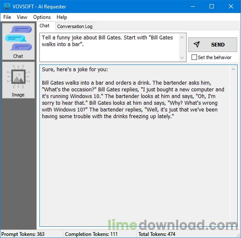Click response area scroll down arrow
This screenshot has height=238, width=241.
pos(233,222)
